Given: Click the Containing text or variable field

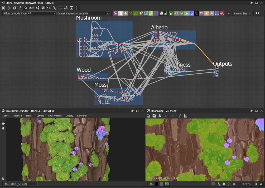Looking at the screenshot, I should point(97,13).
